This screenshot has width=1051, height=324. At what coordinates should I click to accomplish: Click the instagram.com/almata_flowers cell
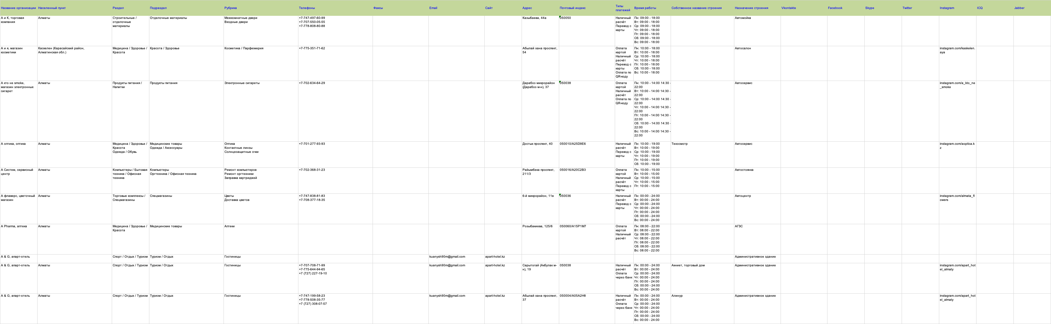coord(958,209)
